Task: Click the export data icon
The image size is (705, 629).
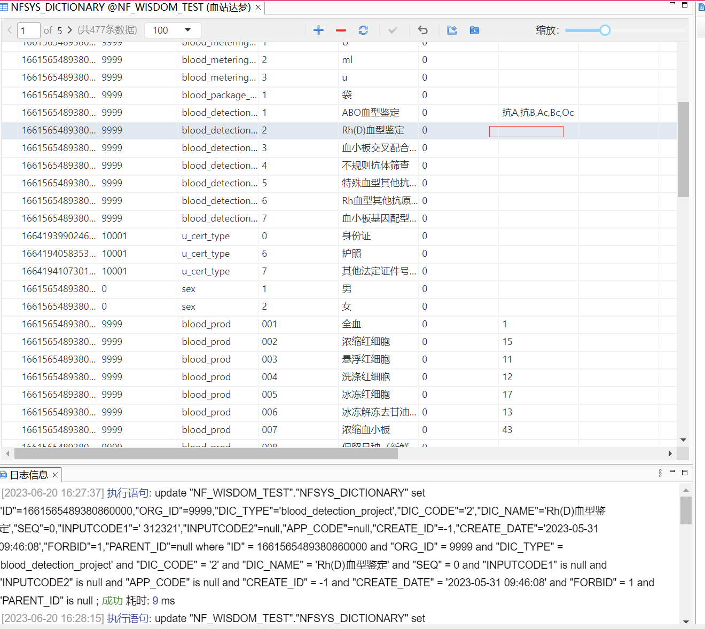Action: click(452, 30)
